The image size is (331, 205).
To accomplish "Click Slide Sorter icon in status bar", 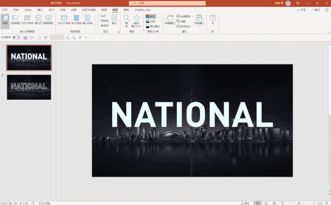I will 266,203.
